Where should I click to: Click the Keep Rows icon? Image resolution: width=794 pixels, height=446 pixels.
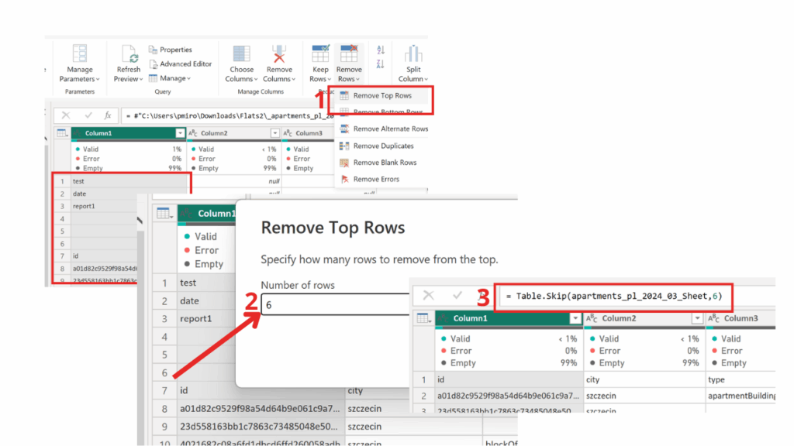pyautogui.click(x=319, y=53)
